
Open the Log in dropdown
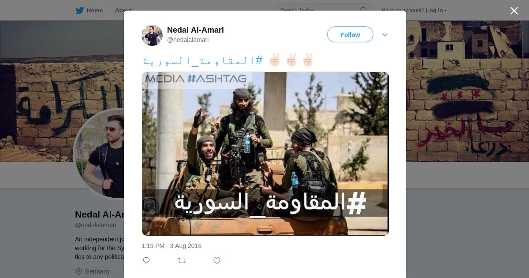[x=436, y=11]
